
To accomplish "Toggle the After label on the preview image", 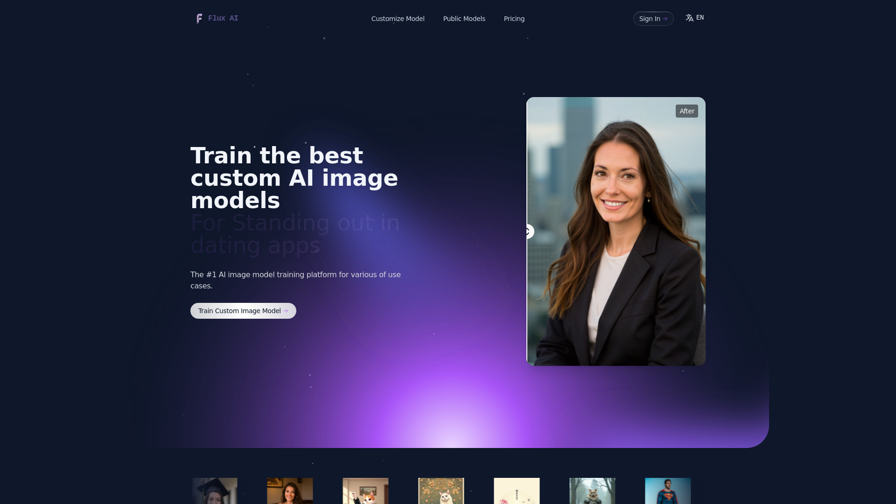I will click(687, 111).
